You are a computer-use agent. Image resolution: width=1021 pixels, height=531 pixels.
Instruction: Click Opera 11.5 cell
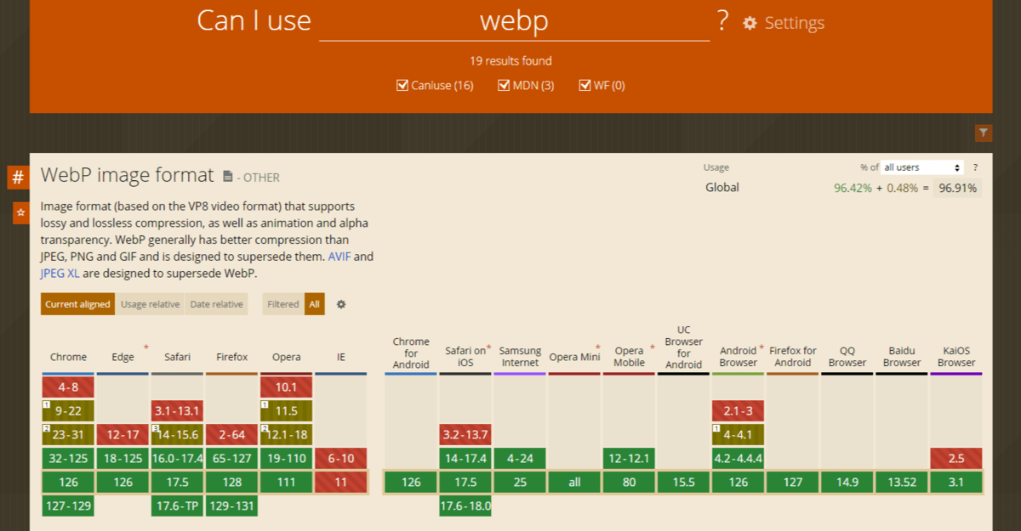pyautogui.click(x=287, y=411)
